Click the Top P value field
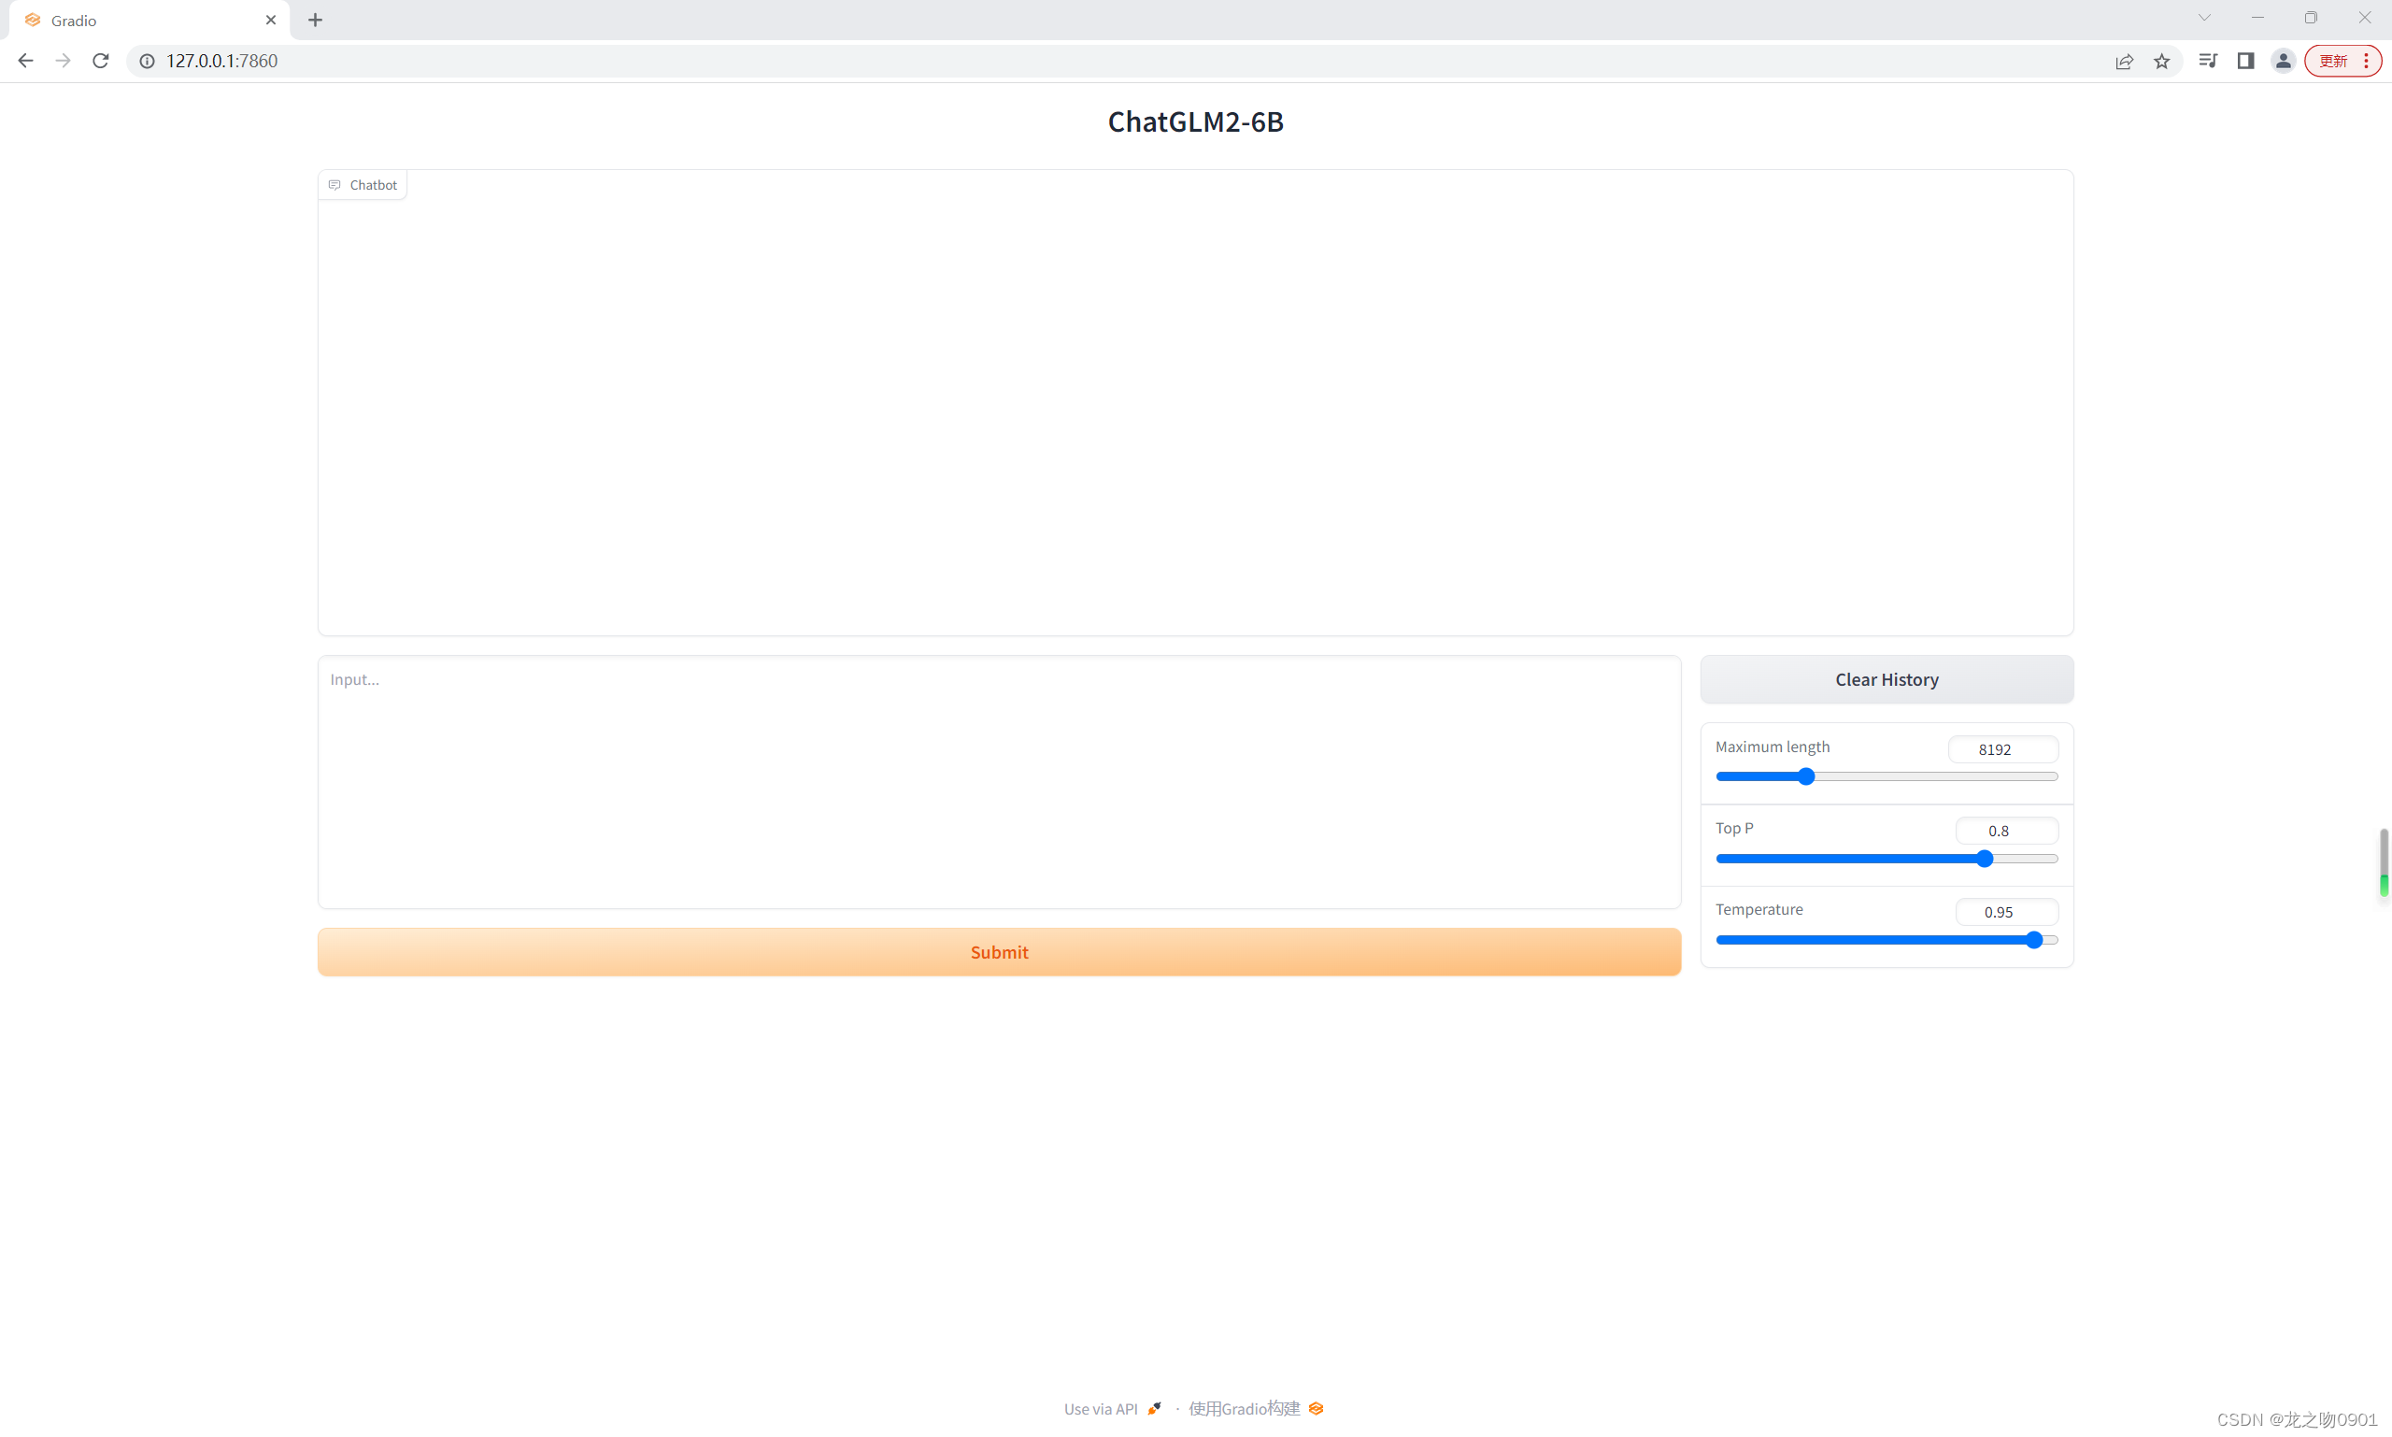Screen dimensions: 2392x1437 click(2006, 831)
